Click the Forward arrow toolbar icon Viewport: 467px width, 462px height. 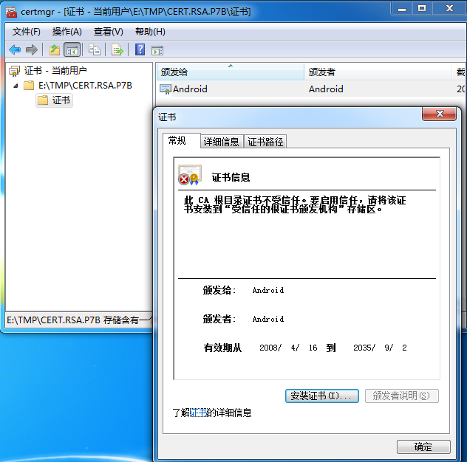pyautogui.click(x=32, y=49)
